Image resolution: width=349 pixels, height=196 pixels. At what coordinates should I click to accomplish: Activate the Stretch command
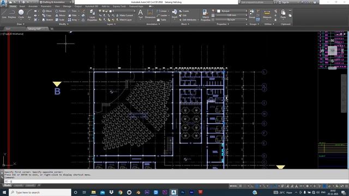[x=47, y=20]
